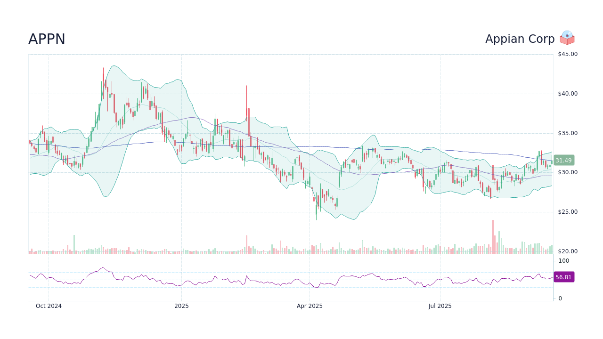Select the APPN ticker heading
The image size is (603, 339).
pyautogui.click(x=46, y=39)
